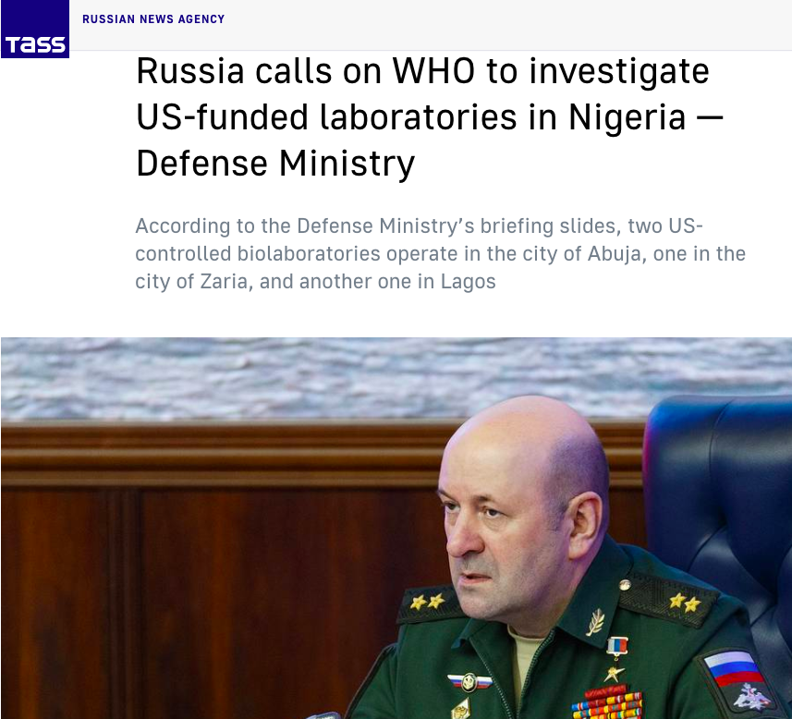Viewport: 792px width, 719px height.
Task: Click 'Defense Ministry' in the headline
Action: [x=275, y=164]
